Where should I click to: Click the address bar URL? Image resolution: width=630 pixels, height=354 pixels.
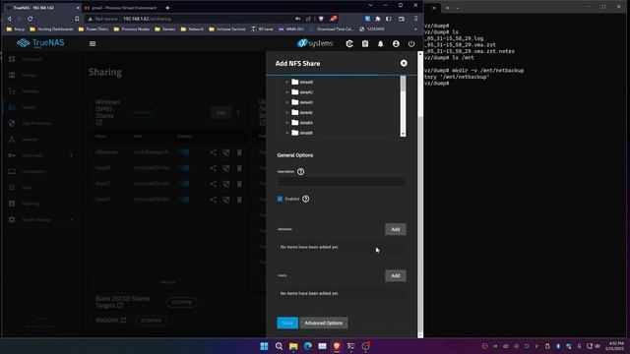(x=147, y=19)
